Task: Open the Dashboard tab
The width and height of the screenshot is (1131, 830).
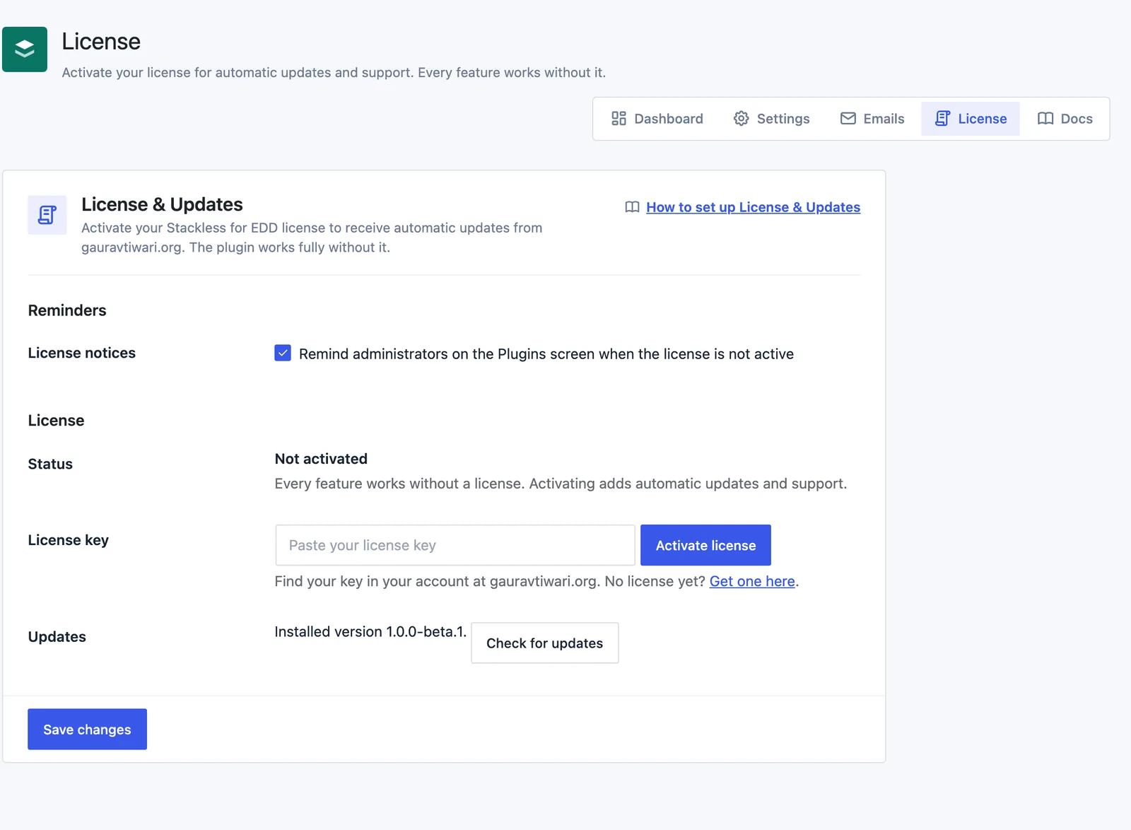Action: point(657,119)
